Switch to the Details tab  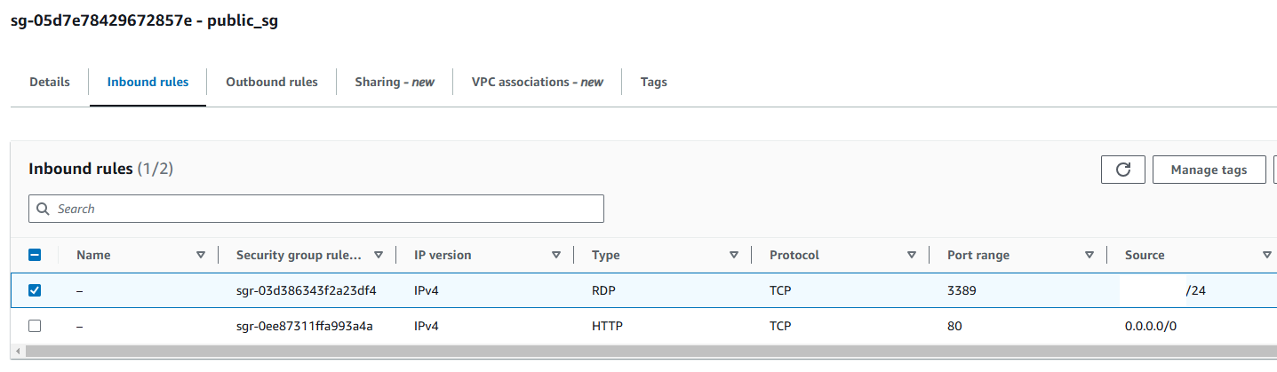point(50,82)
